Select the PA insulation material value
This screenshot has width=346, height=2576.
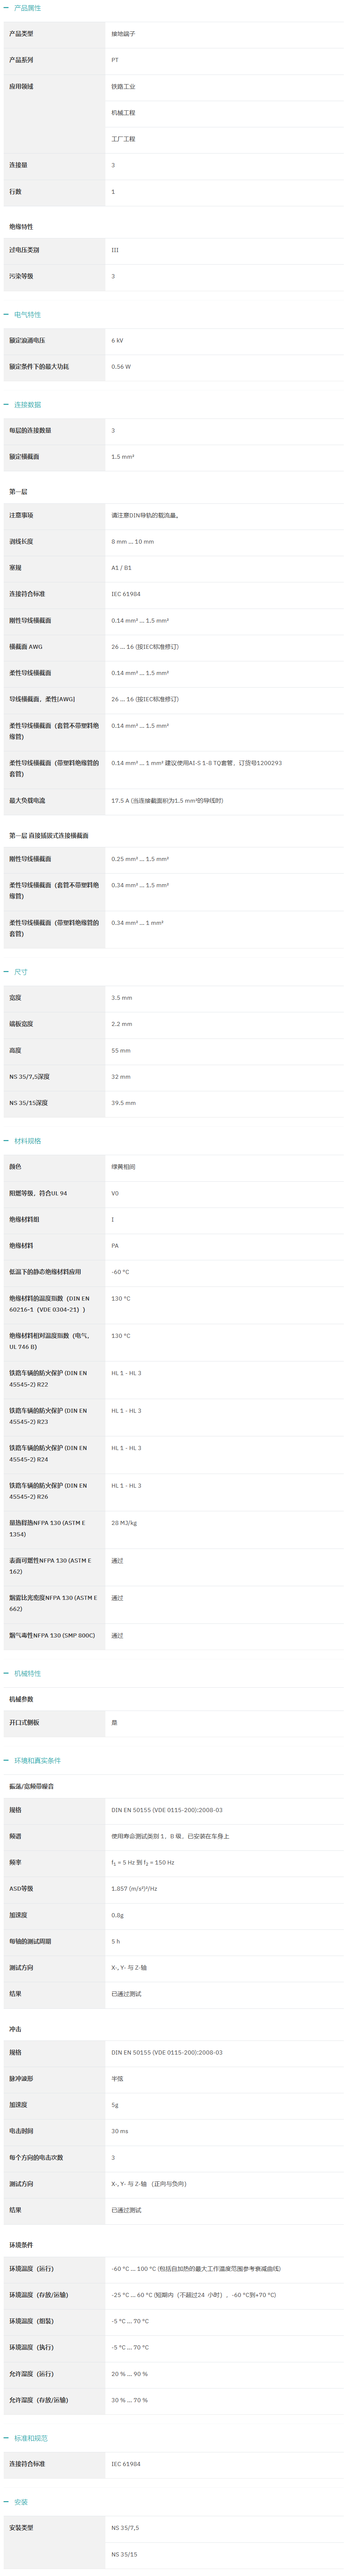click(x=115, y=1246)
